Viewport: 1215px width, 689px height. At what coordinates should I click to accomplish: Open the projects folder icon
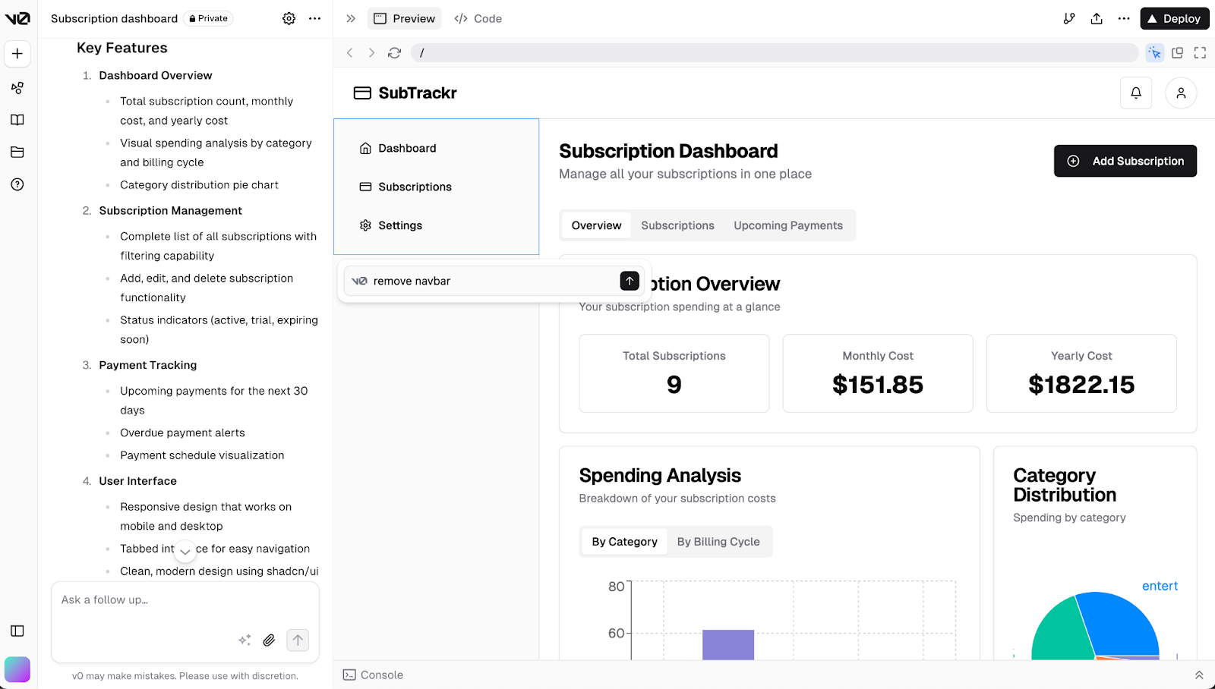pyautogui.click(x=17, y=152)
